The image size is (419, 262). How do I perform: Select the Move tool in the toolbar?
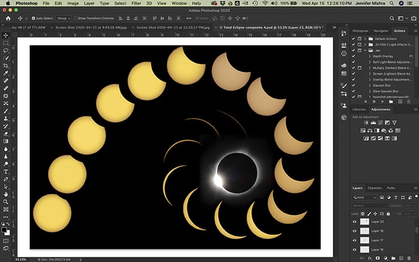click(5, 35)
